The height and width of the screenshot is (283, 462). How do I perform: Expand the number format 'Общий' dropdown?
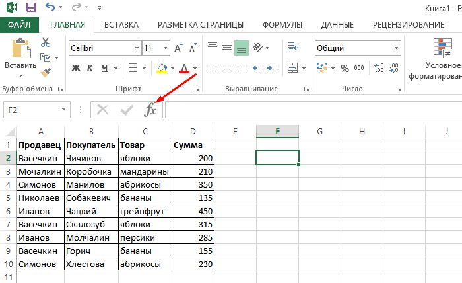point(395,48)
